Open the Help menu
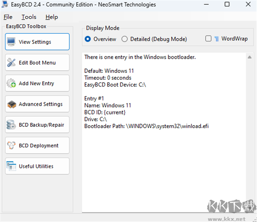The width and height of the screenshot is (257, 222). tap(52, 17)
